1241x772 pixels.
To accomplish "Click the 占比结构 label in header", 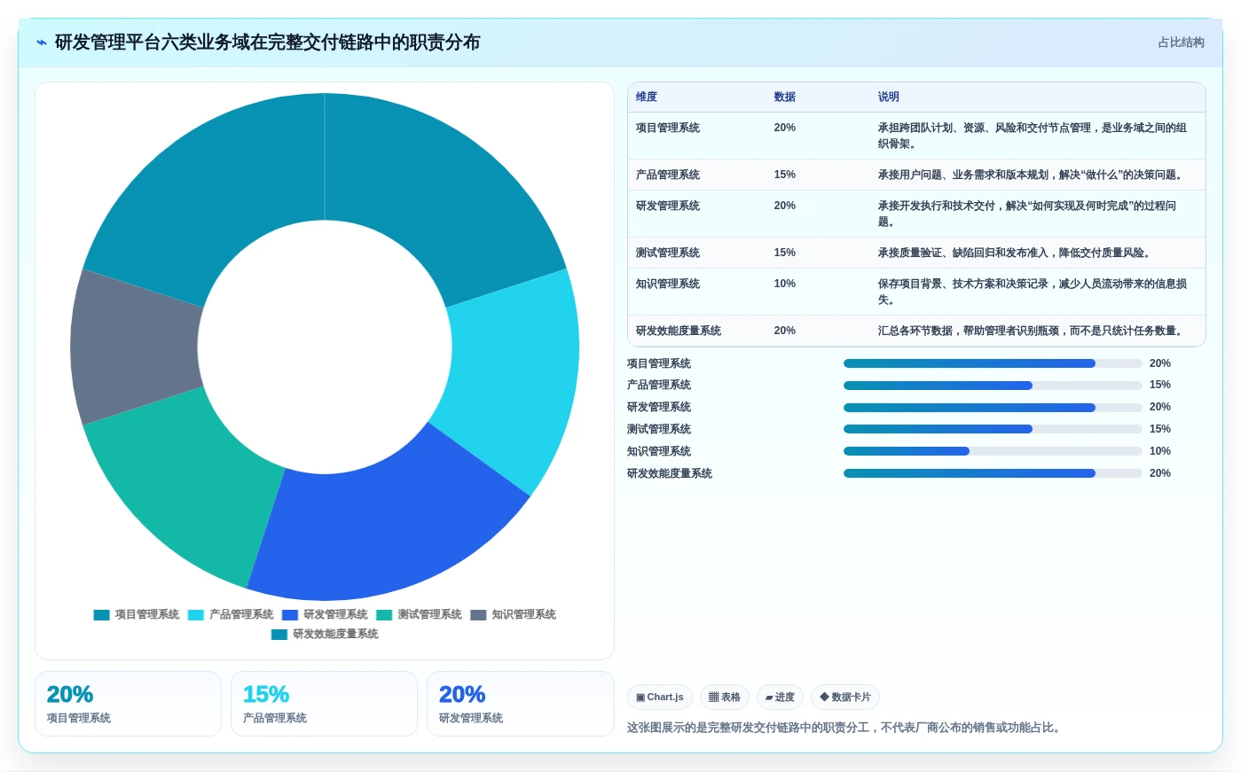I will 1181,43.
